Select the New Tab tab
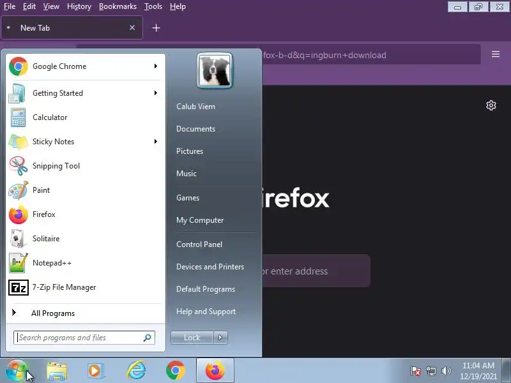This screenshot has height=383, width=511. point(72,28)
